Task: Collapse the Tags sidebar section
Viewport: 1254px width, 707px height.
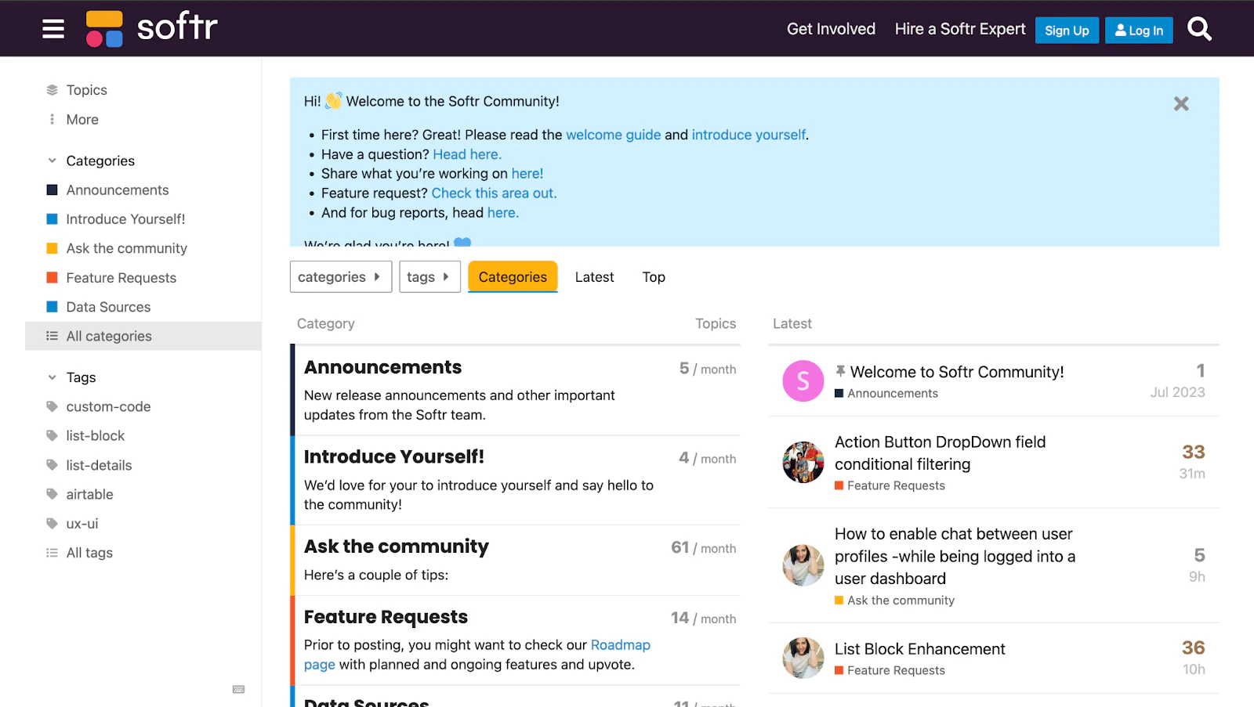Action: coord(52,377)
